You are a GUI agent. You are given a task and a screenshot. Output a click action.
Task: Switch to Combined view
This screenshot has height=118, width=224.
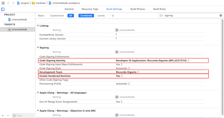(86, 16)
